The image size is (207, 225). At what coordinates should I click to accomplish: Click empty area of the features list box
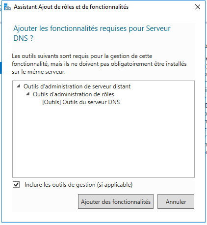click(103, 141)
